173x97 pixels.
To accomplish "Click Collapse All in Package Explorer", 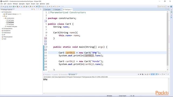I will (x=32, y=9).
